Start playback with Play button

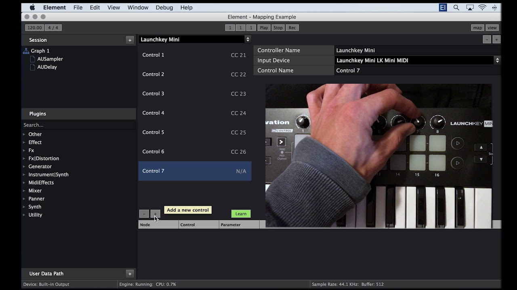click(264, 28)
